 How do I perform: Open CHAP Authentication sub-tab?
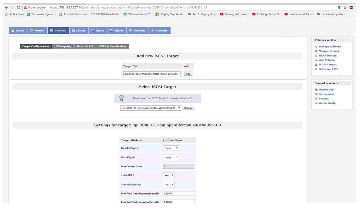pyautogui.click(x=113, y=47)
